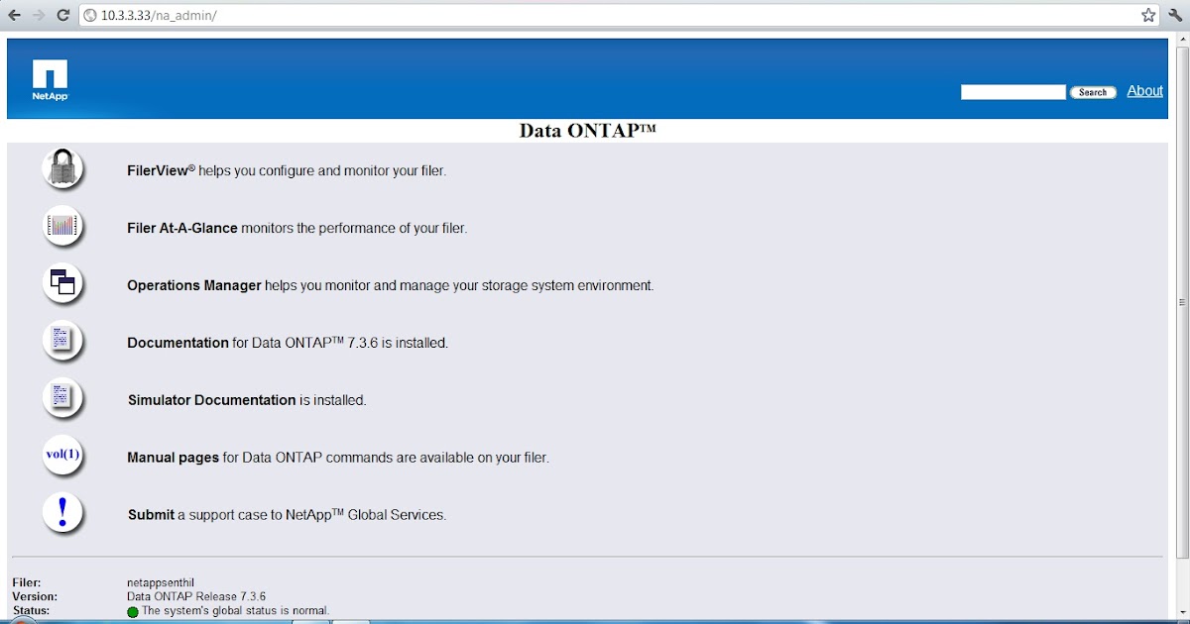Click the Filer At-A-Glance barcode icon

(x=62, y=225)
